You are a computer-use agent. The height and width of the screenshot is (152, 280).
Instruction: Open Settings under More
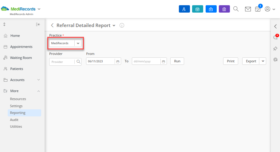[16, 106]
